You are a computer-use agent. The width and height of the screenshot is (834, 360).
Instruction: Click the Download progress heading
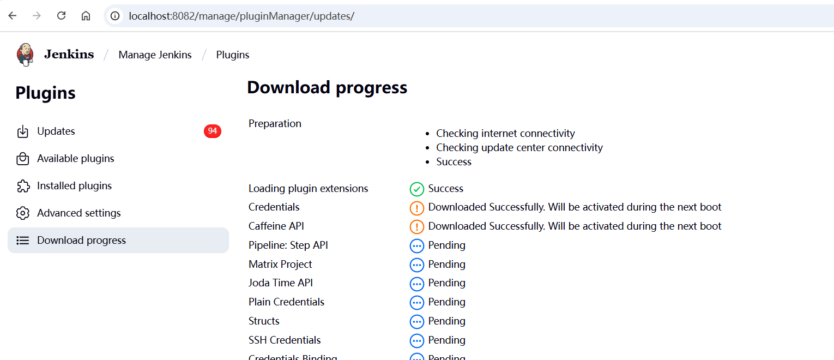pyautogui.click(x=327, y=88)
